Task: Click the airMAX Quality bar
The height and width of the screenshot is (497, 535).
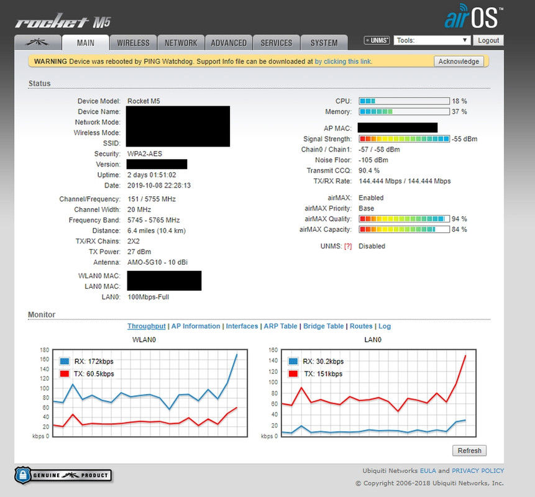Action: (404, 219)
